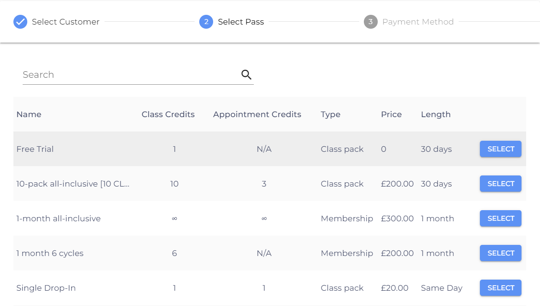540x306 pixels.
Task: Click the search magnifier icon
Action: tap(246, 75)
